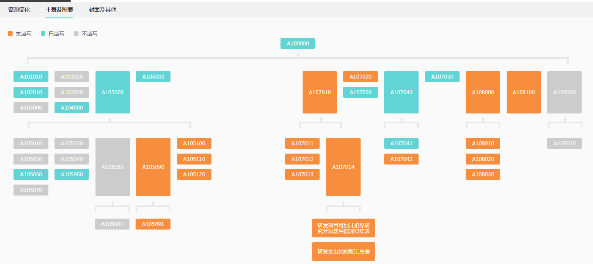Open form A101010
Image resolution: width=593 pixels, height=264 pixels.
pyautogui.click(x=31, y=77)
